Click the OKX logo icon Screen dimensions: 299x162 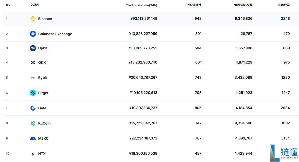33,63
